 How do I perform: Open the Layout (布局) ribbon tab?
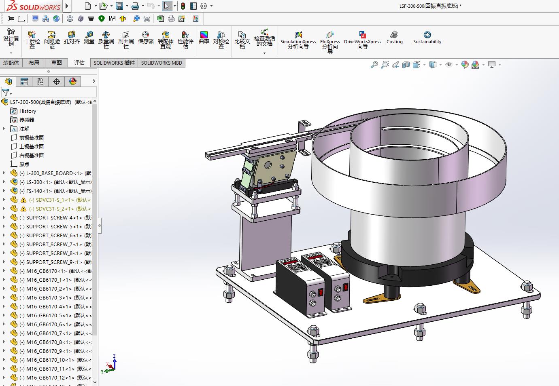34,63
